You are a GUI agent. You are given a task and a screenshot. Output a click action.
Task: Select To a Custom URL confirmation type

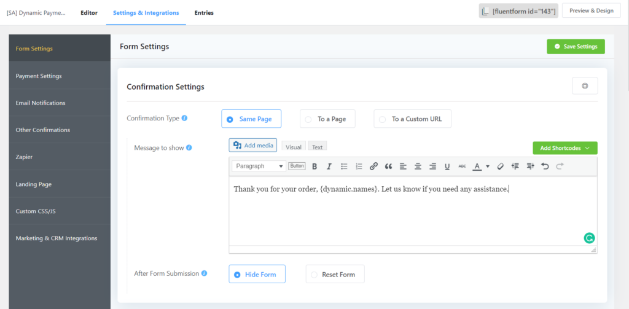(x=412, y=119)
